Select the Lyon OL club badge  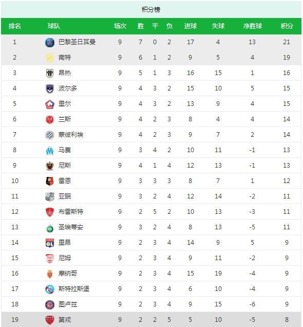(x=50, y=243)
